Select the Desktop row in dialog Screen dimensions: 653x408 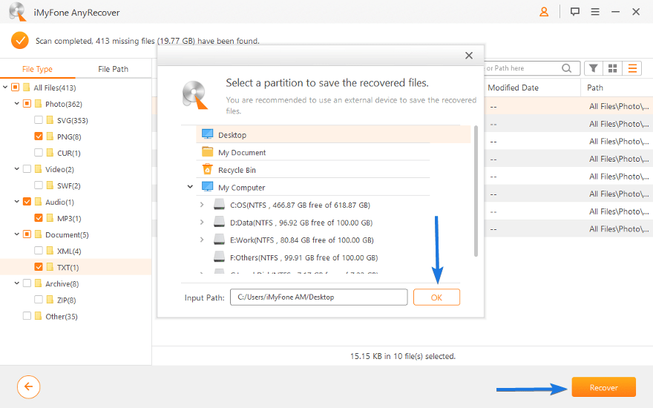coord(333,134)
